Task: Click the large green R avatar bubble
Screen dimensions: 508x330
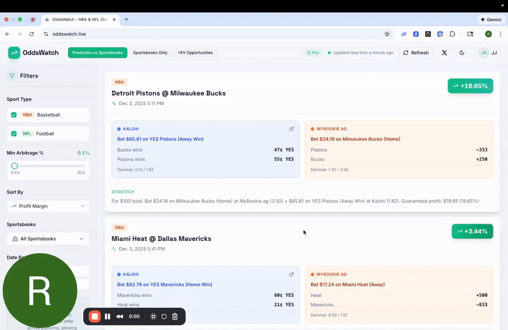Action: (40, 291)
